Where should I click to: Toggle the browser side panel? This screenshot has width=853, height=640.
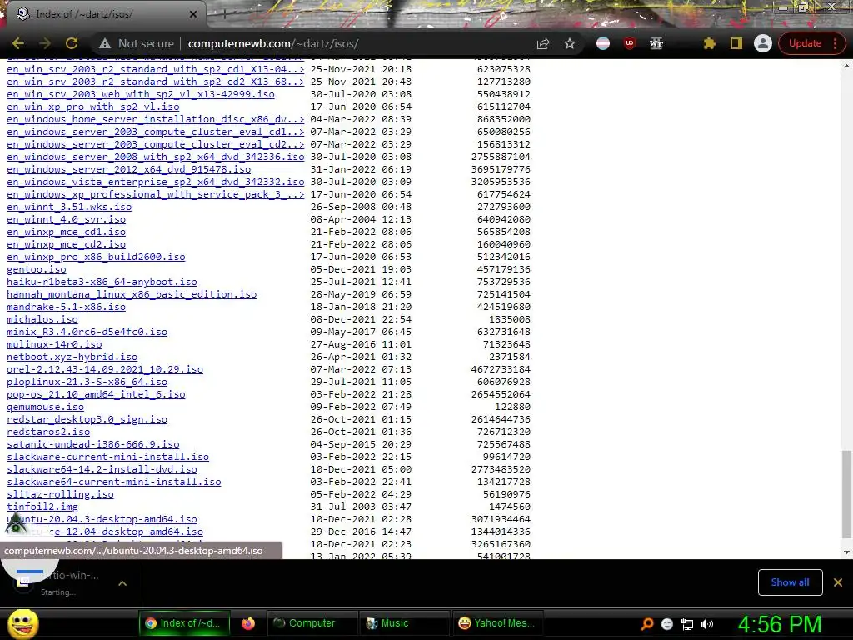pyautogui.click(x=736, y=43)
